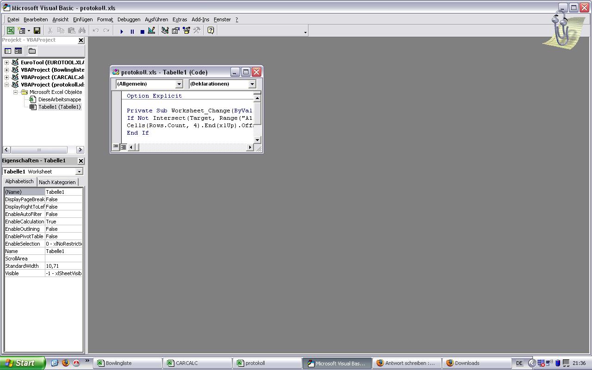The image size is (592, 370).
Task: Select the EnableSelection property row
Action: point(43,244)
